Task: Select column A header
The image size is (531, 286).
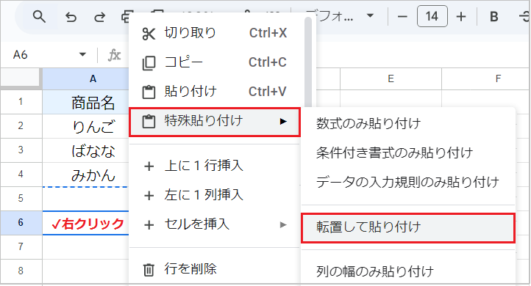Action: coord(85,78)
